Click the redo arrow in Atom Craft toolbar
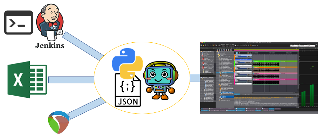This screenshot has height=138, width=323. 211,45
